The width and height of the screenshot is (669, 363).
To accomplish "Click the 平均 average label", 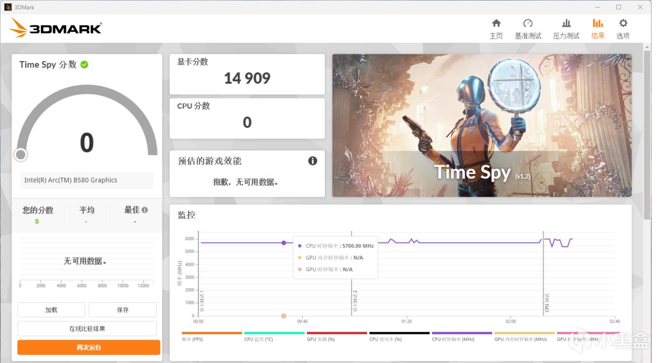I will (87, 210).
